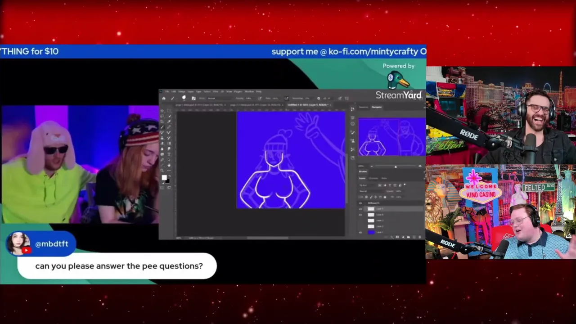This screenshot has width=576, height=324.
Task: Hide the selected Layer 5 eye icon
Action: (x=360, y=209)
